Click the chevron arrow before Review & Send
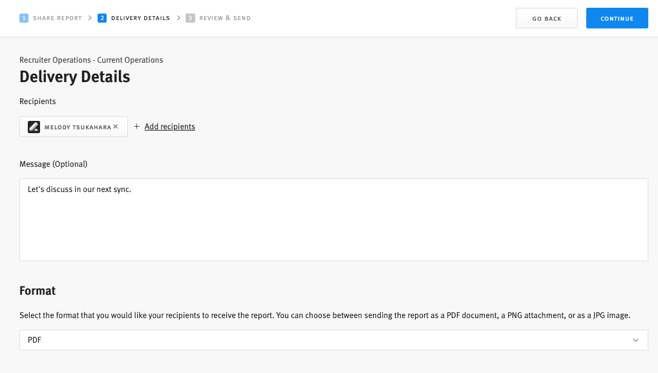658x373 pixels. coord(178,18)
